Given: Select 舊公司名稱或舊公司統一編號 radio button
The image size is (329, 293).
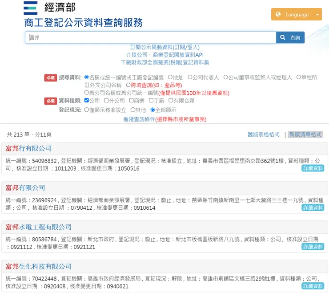Looking at the screenshot, I should 86,93.
